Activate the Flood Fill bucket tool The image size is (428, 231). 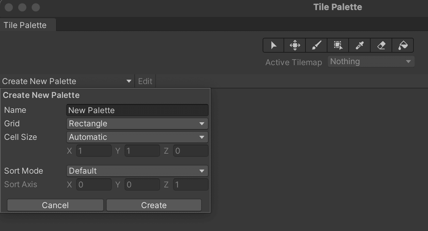(403, 45)
